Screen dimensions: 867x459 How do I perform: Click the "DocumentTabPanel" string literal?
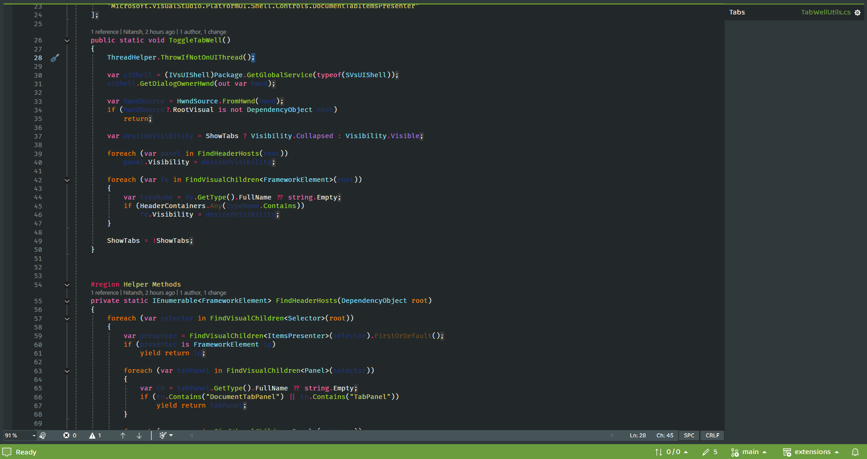tap(243, 397)
